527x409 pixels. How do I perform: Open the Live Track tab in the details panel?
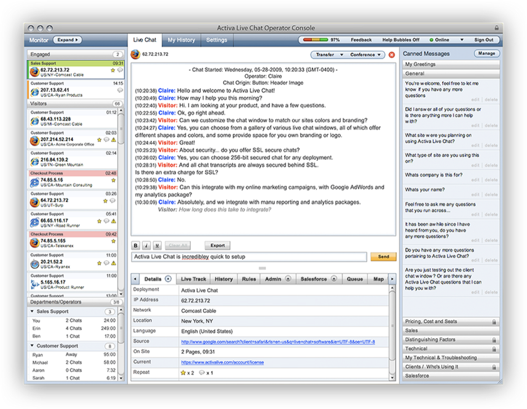point(193,278)
